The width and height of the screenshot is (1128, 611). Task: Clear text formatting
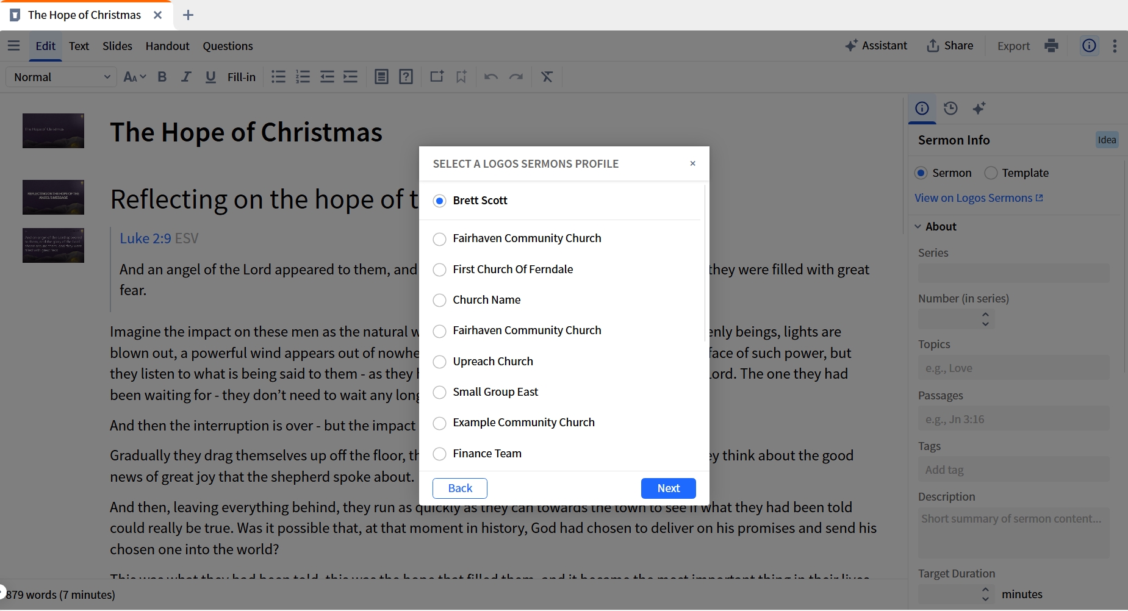point(547,77)
